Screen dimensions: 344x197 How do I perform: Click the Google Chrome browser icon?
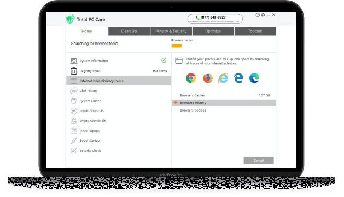point(191,78)
